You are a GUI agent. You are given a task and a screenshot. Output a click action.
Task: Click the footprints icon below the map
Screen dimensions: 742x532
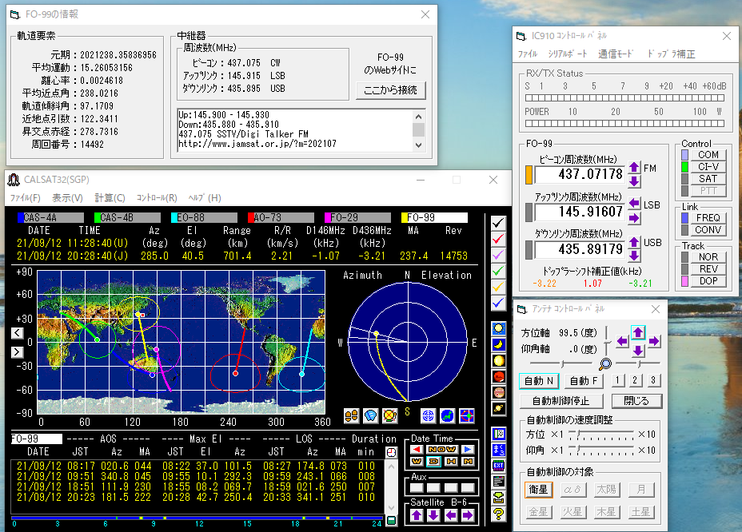tap(351, 415)
